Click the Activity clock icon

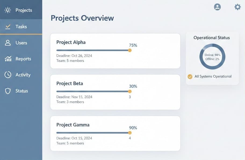(8, 75)
